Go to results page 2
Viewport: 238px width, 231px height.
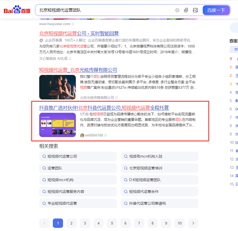(71, 223)
